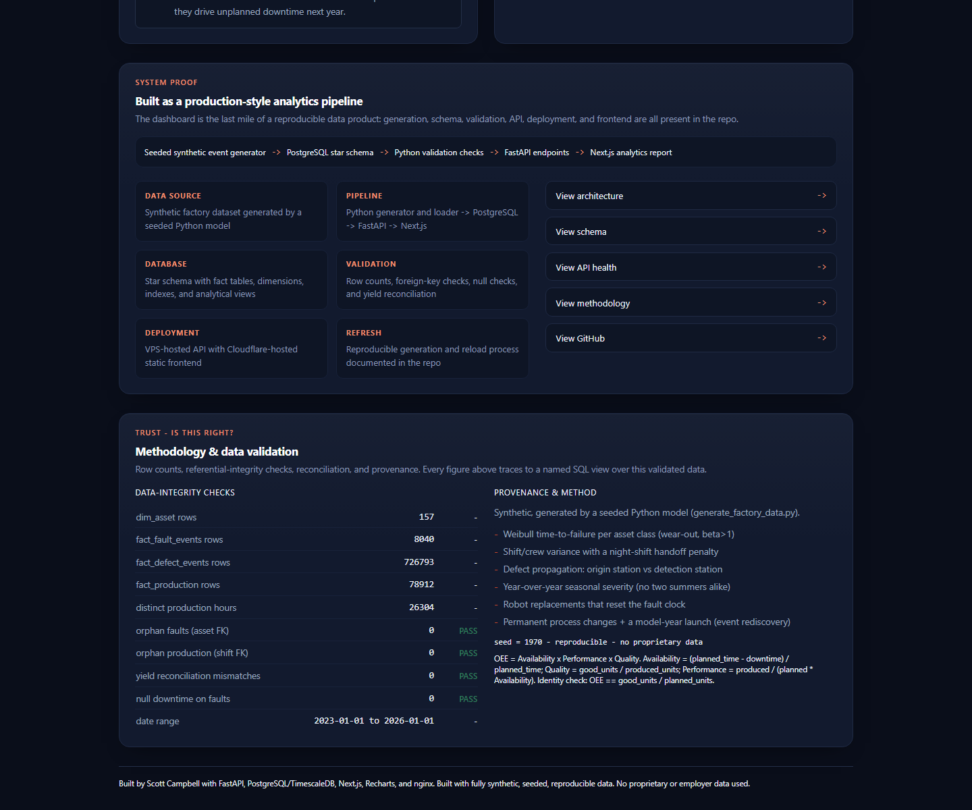The height and width of the screenshot is (810, 972).
Task: Click 'Python validation checks' pipeline step
Action: [x=439, y=153]
